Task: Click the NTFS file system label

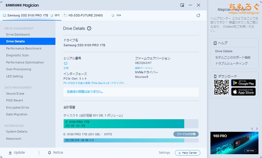Action: [108, 134]
